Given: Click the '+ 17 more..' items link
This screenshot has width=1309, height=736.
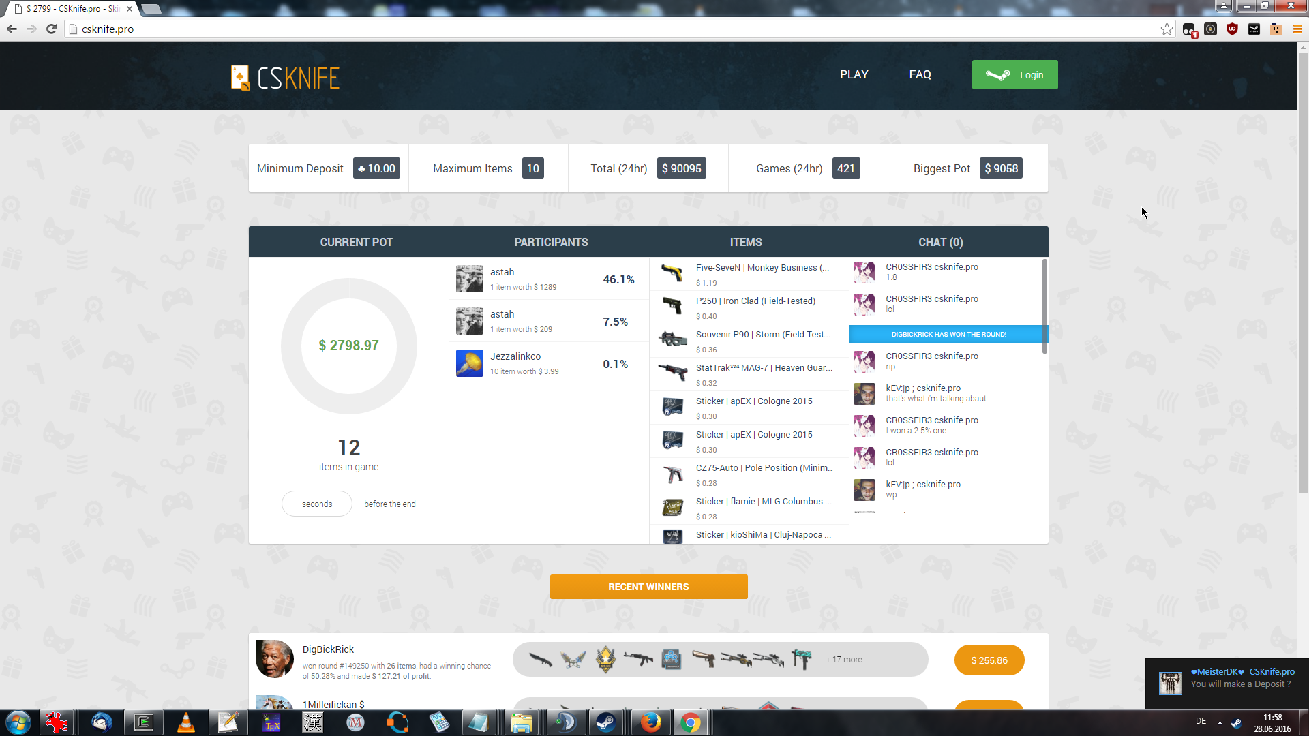Looking at the screenshot, I should pos(845,660).
